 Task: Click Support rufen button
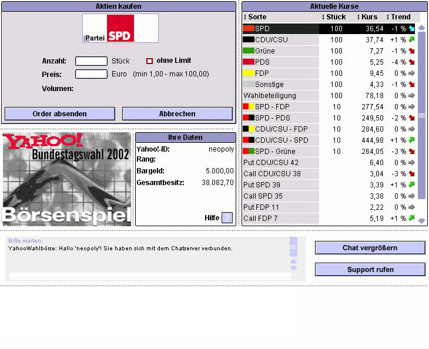[370, 270]
